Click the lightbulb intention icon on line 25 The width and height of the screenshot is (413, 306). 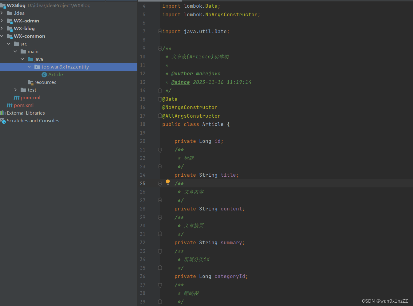168,182
